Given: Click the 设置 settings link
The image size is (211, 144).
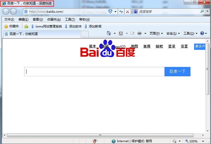Looking at the screenshot, I should pos(184,46).
